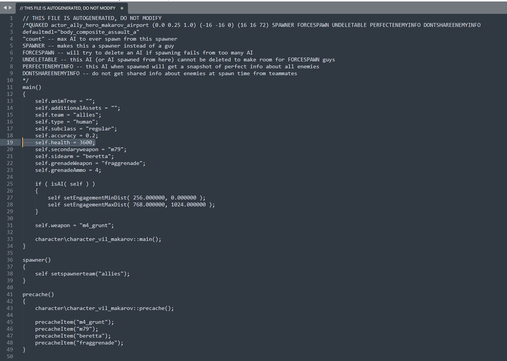Click the self.accuracy = 0.2 line
507x361 pixels.
point(66,135)
